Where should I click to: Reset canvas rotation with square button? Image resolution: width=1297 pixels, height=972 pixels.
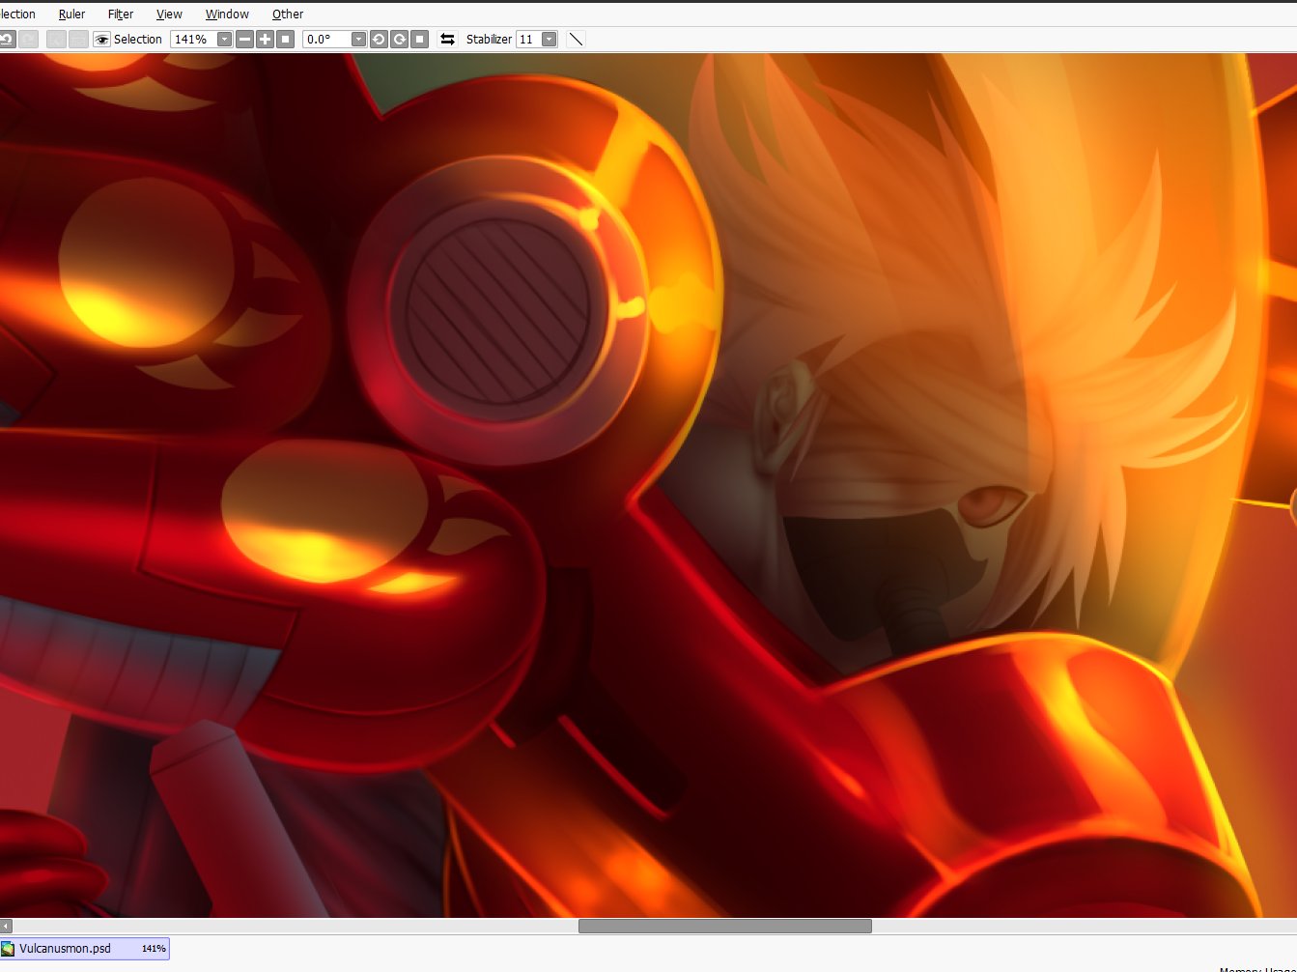click(419, 40)
